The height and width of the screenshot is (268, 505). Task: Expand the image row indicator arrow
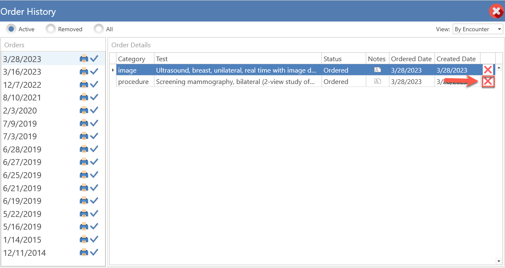(113, 70)
